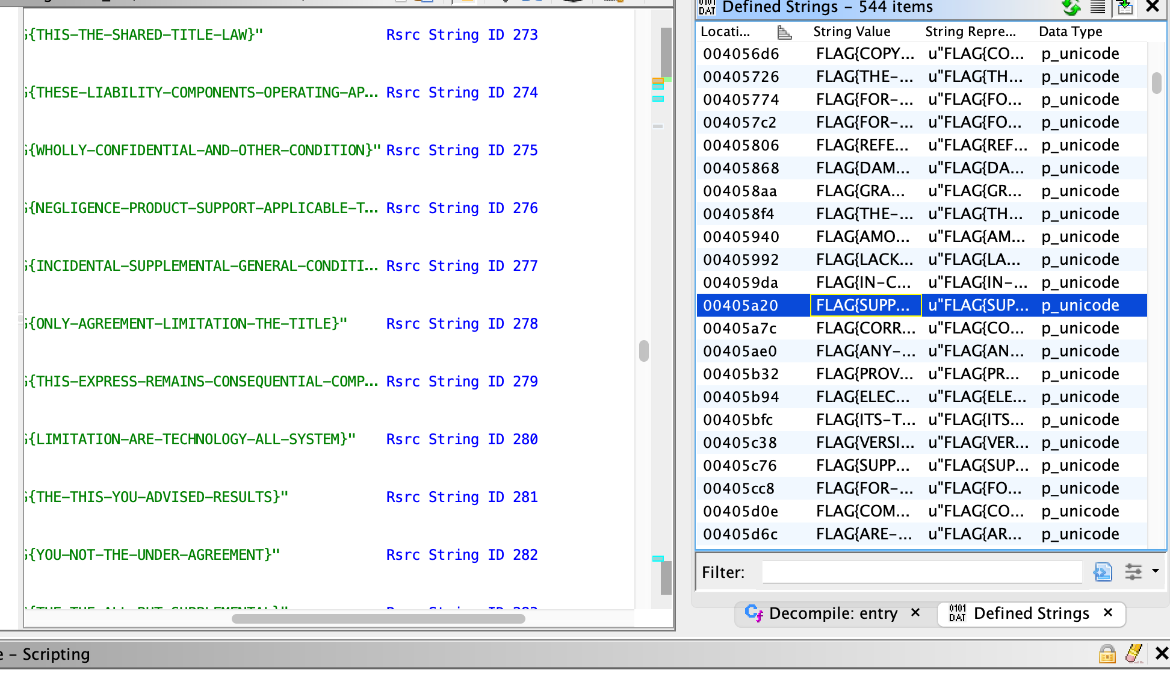Select string row at address 004058f4
The width and height of the screenshot is (1170, 673).
tap(921, 214)
